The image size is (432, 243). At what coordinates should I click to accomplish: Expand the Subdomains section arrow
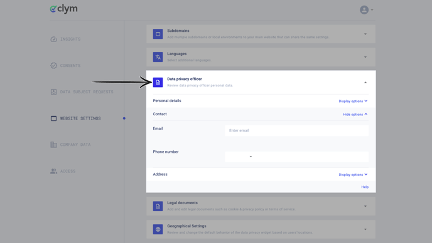coord(365,34)
